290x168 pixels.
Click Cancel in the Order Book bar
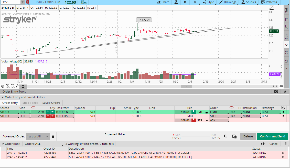(274, 144)
